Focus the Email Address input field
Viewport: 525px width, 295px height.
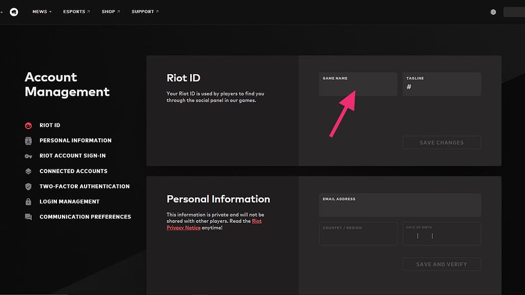coord(400,205)
